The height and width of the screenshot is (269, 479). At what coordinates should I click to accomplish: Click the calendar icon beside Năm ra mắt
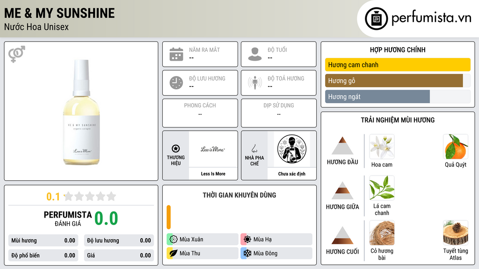(176, 54)
